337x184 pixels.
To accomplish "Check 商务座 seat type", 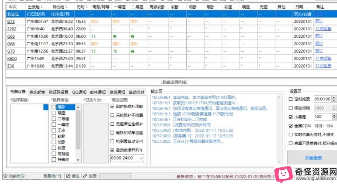I will 54,154.
